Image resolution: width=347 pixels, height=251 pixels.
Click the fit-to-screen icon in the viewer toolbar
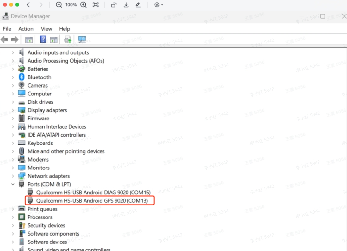pos(96,5)
